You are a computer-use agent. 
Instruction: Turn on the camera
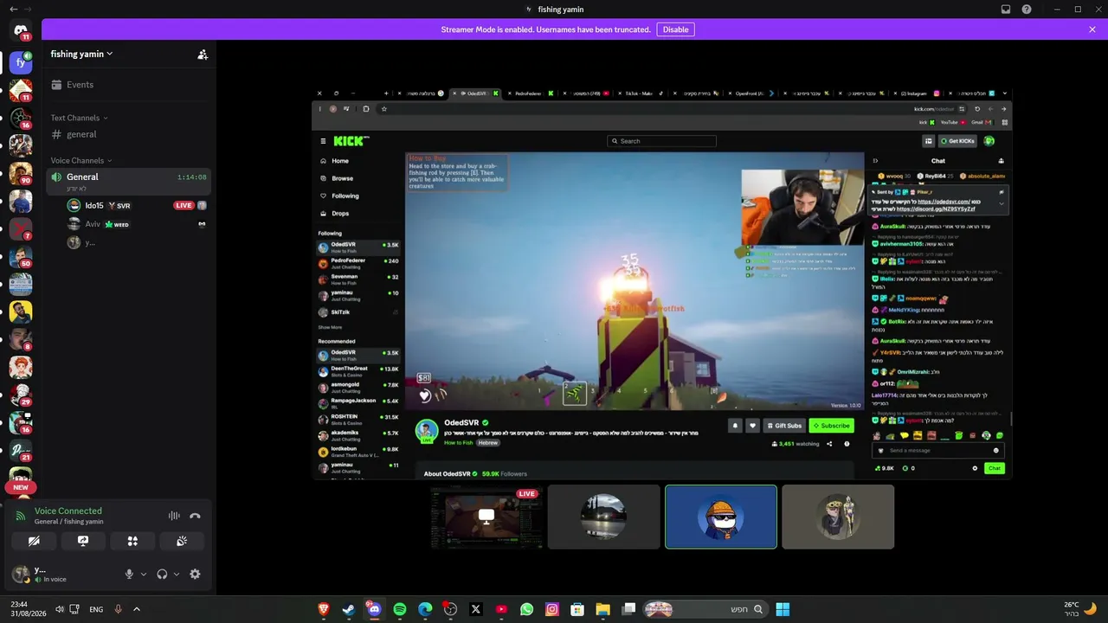click(x=34, y=541)
